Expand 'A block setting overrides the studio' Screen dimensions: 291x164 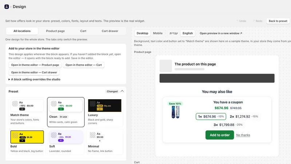point(34,79)
